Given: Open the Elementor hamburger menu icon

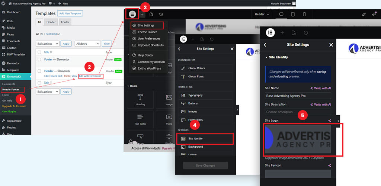Looking at the screenshot, I should 132,15.
